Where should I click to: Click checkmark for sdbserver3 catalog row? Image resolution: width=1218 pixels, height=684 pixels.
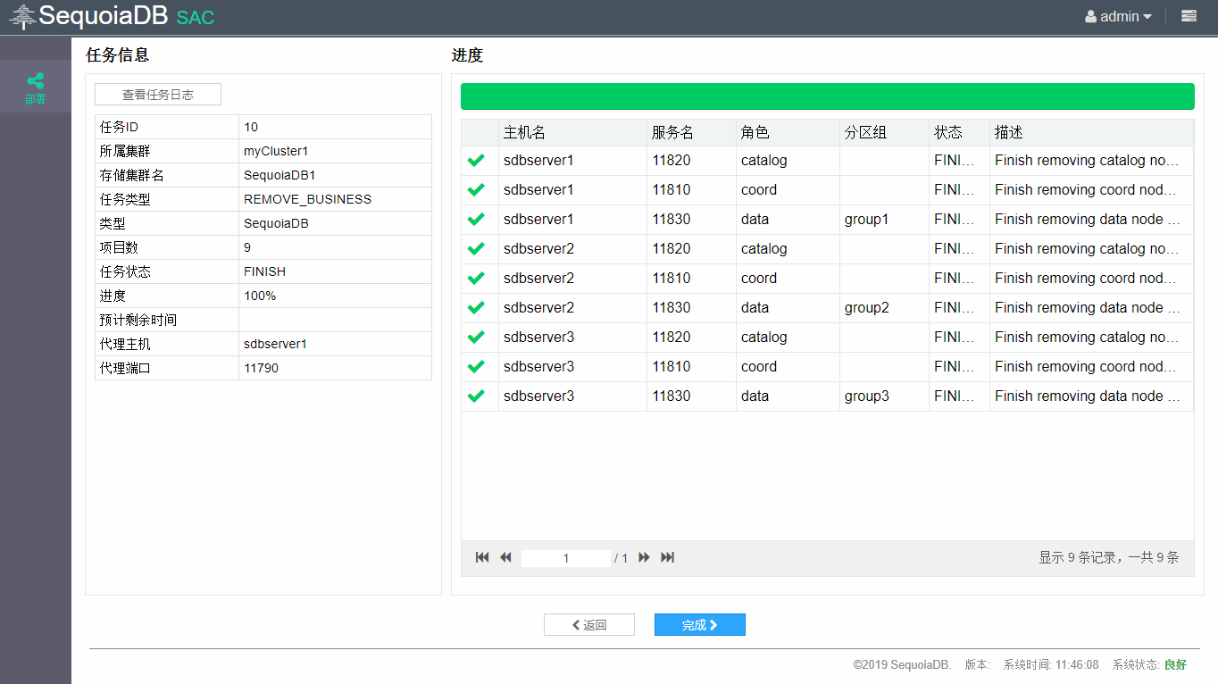point(476,338)
